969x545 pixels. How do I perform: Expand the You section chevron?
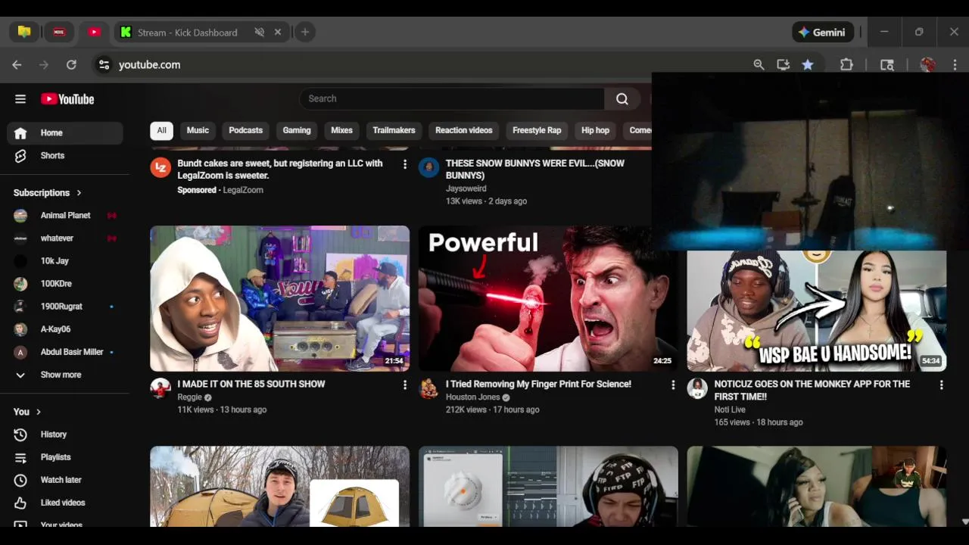pos(39,412)
